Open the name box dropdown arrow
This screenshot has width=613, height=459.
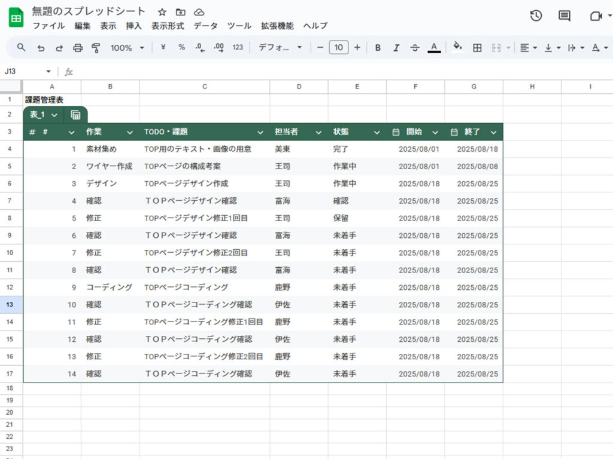tap(48, 72)
